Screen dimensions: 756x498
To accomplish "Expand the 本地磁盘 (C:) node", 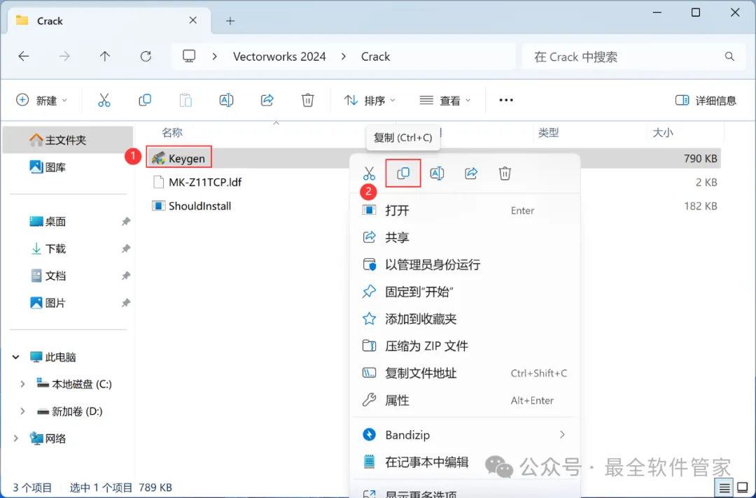I will point(22,384).
